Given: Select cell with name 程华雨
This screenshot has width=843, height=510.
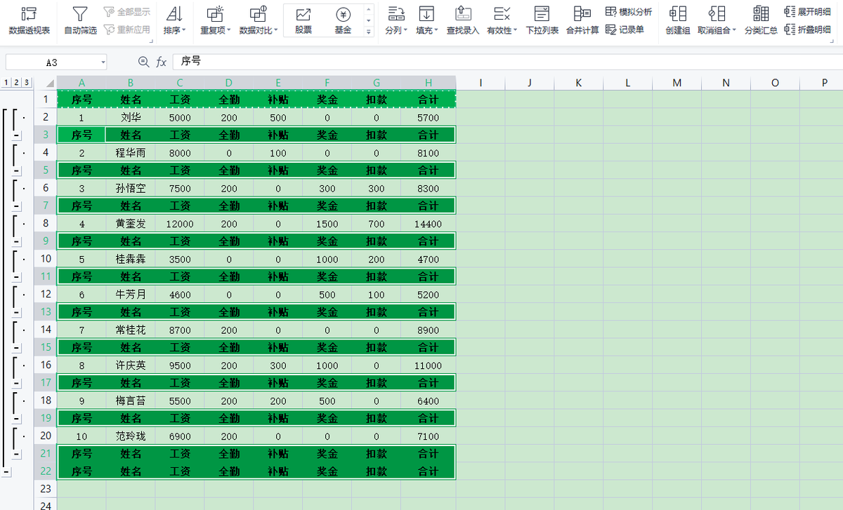Looking at the screenshot, I should click(x=131, y=153).
